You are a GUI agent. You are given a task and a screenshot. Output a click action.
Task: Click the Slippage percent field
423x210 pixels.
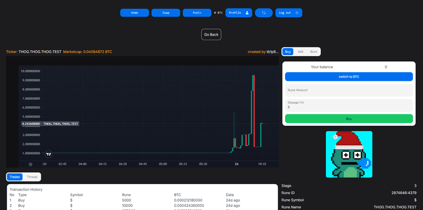point(349,105)
